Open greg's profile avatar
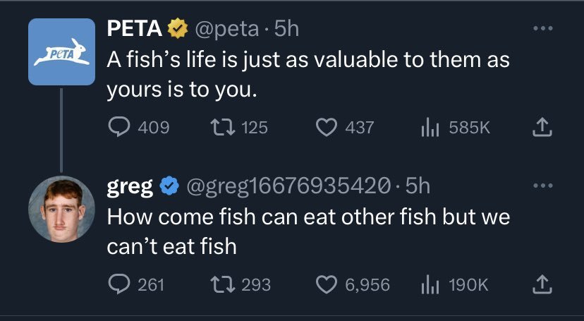The height and width of the screenshot is (321, 584). (61, 209)
